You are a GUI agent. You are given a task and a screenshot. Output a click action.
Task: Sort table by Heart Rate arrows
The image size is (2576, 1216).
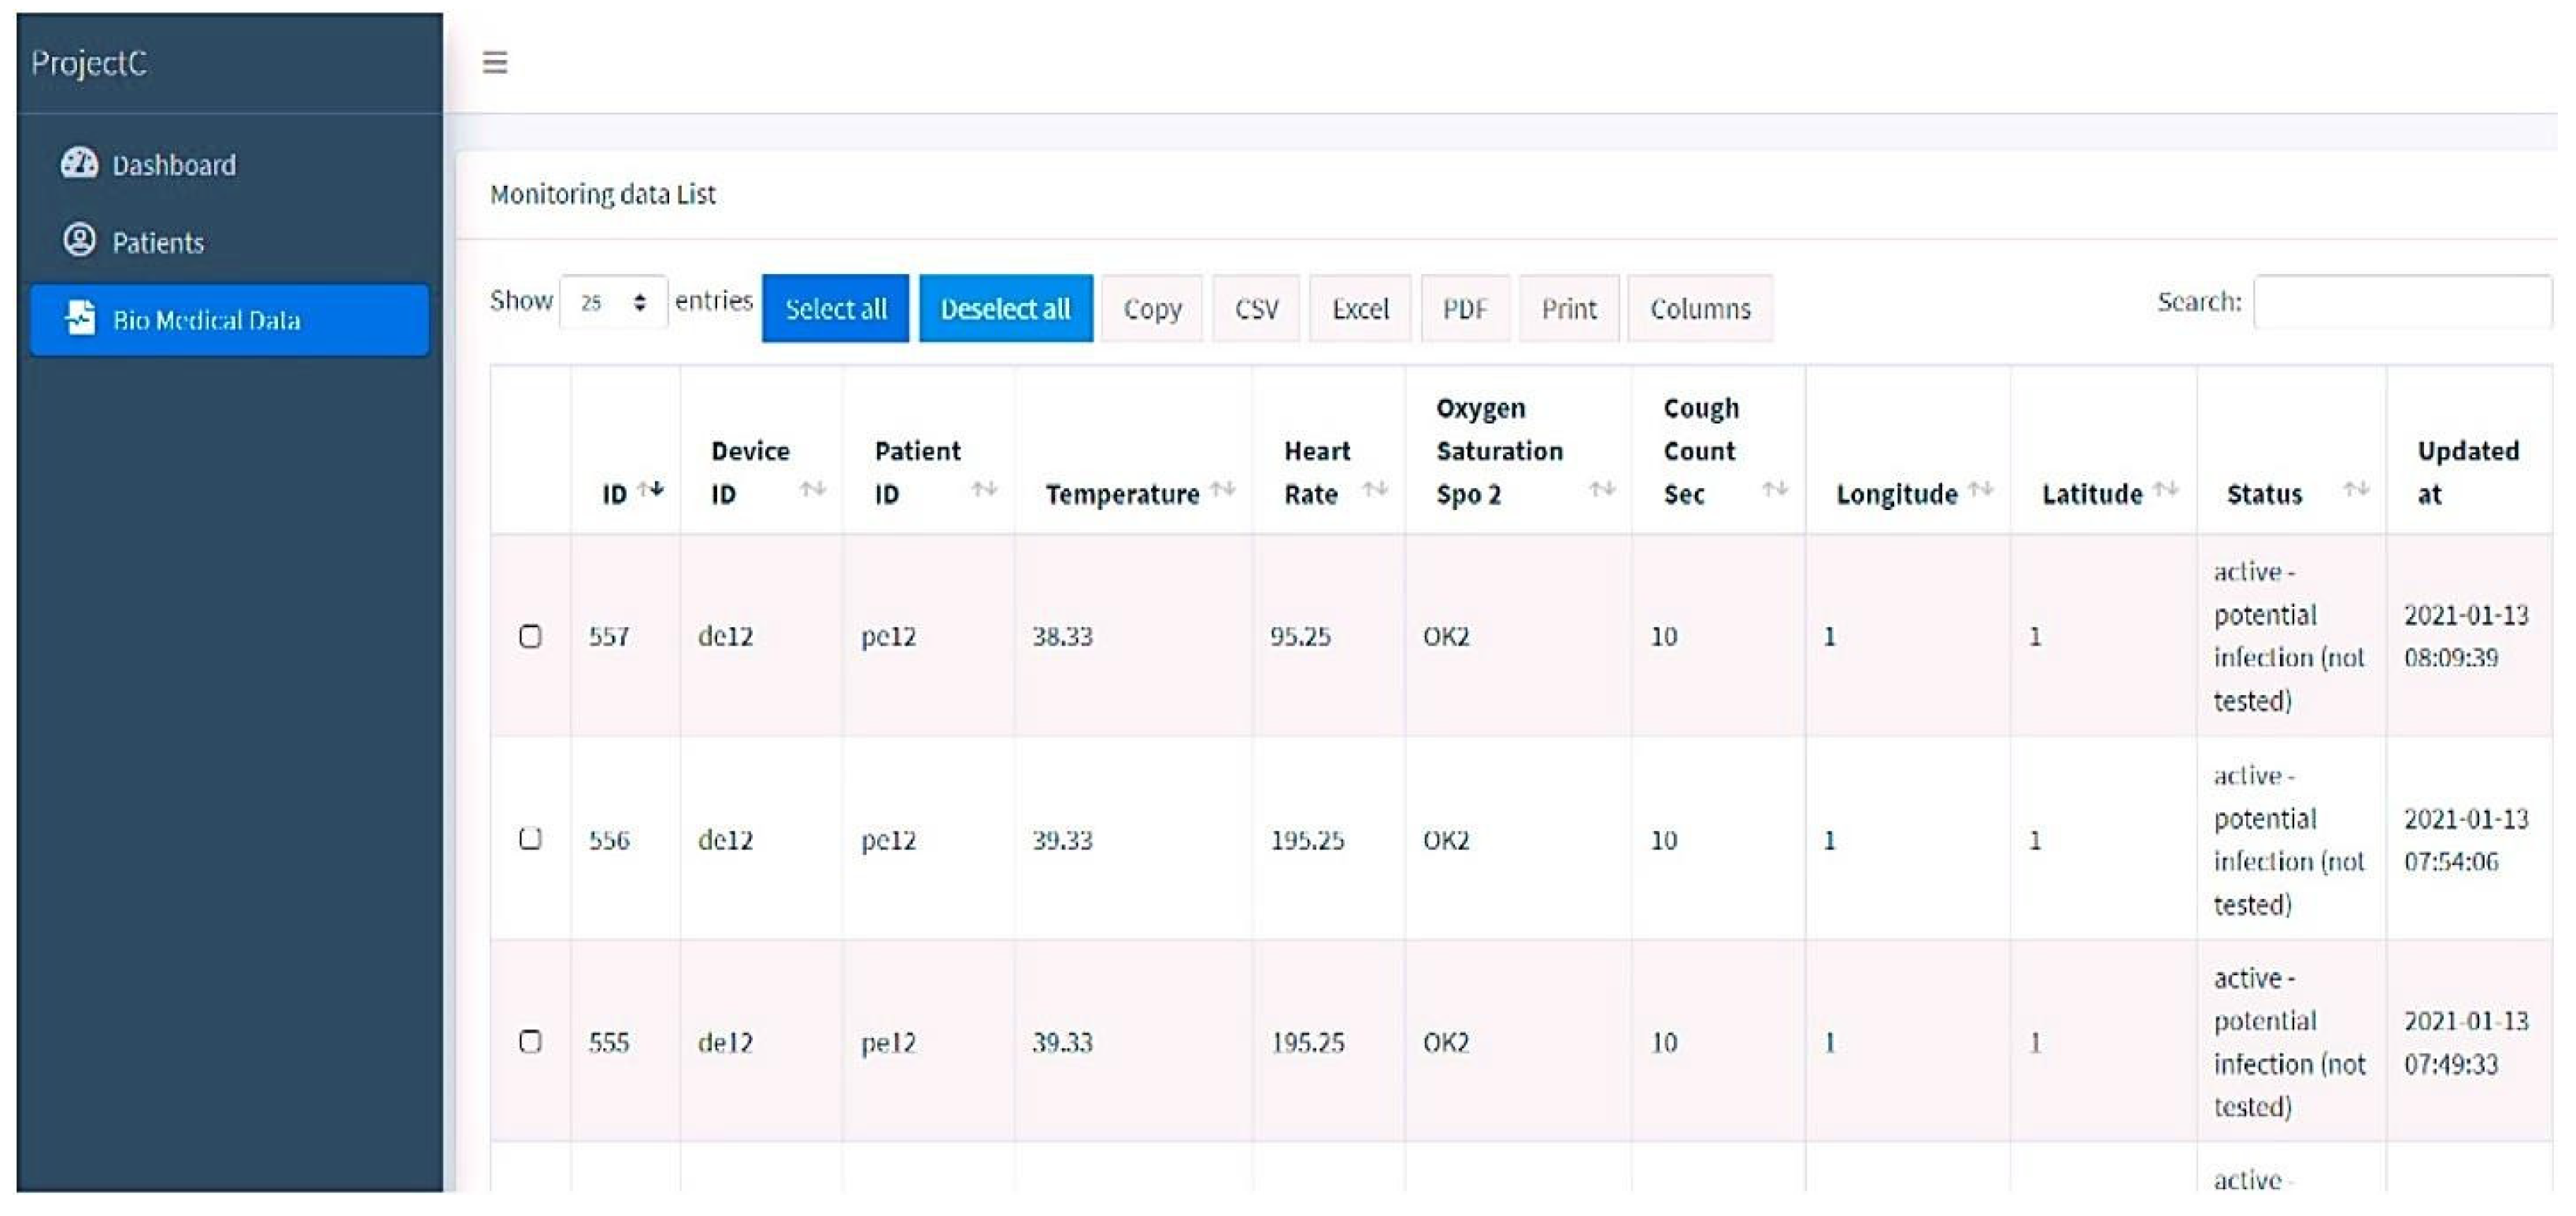(x=1375, y=489)
